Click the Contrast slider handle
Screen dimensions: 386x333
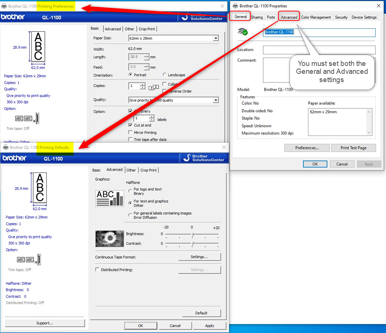pyautogui.click(x=193, y=243)
